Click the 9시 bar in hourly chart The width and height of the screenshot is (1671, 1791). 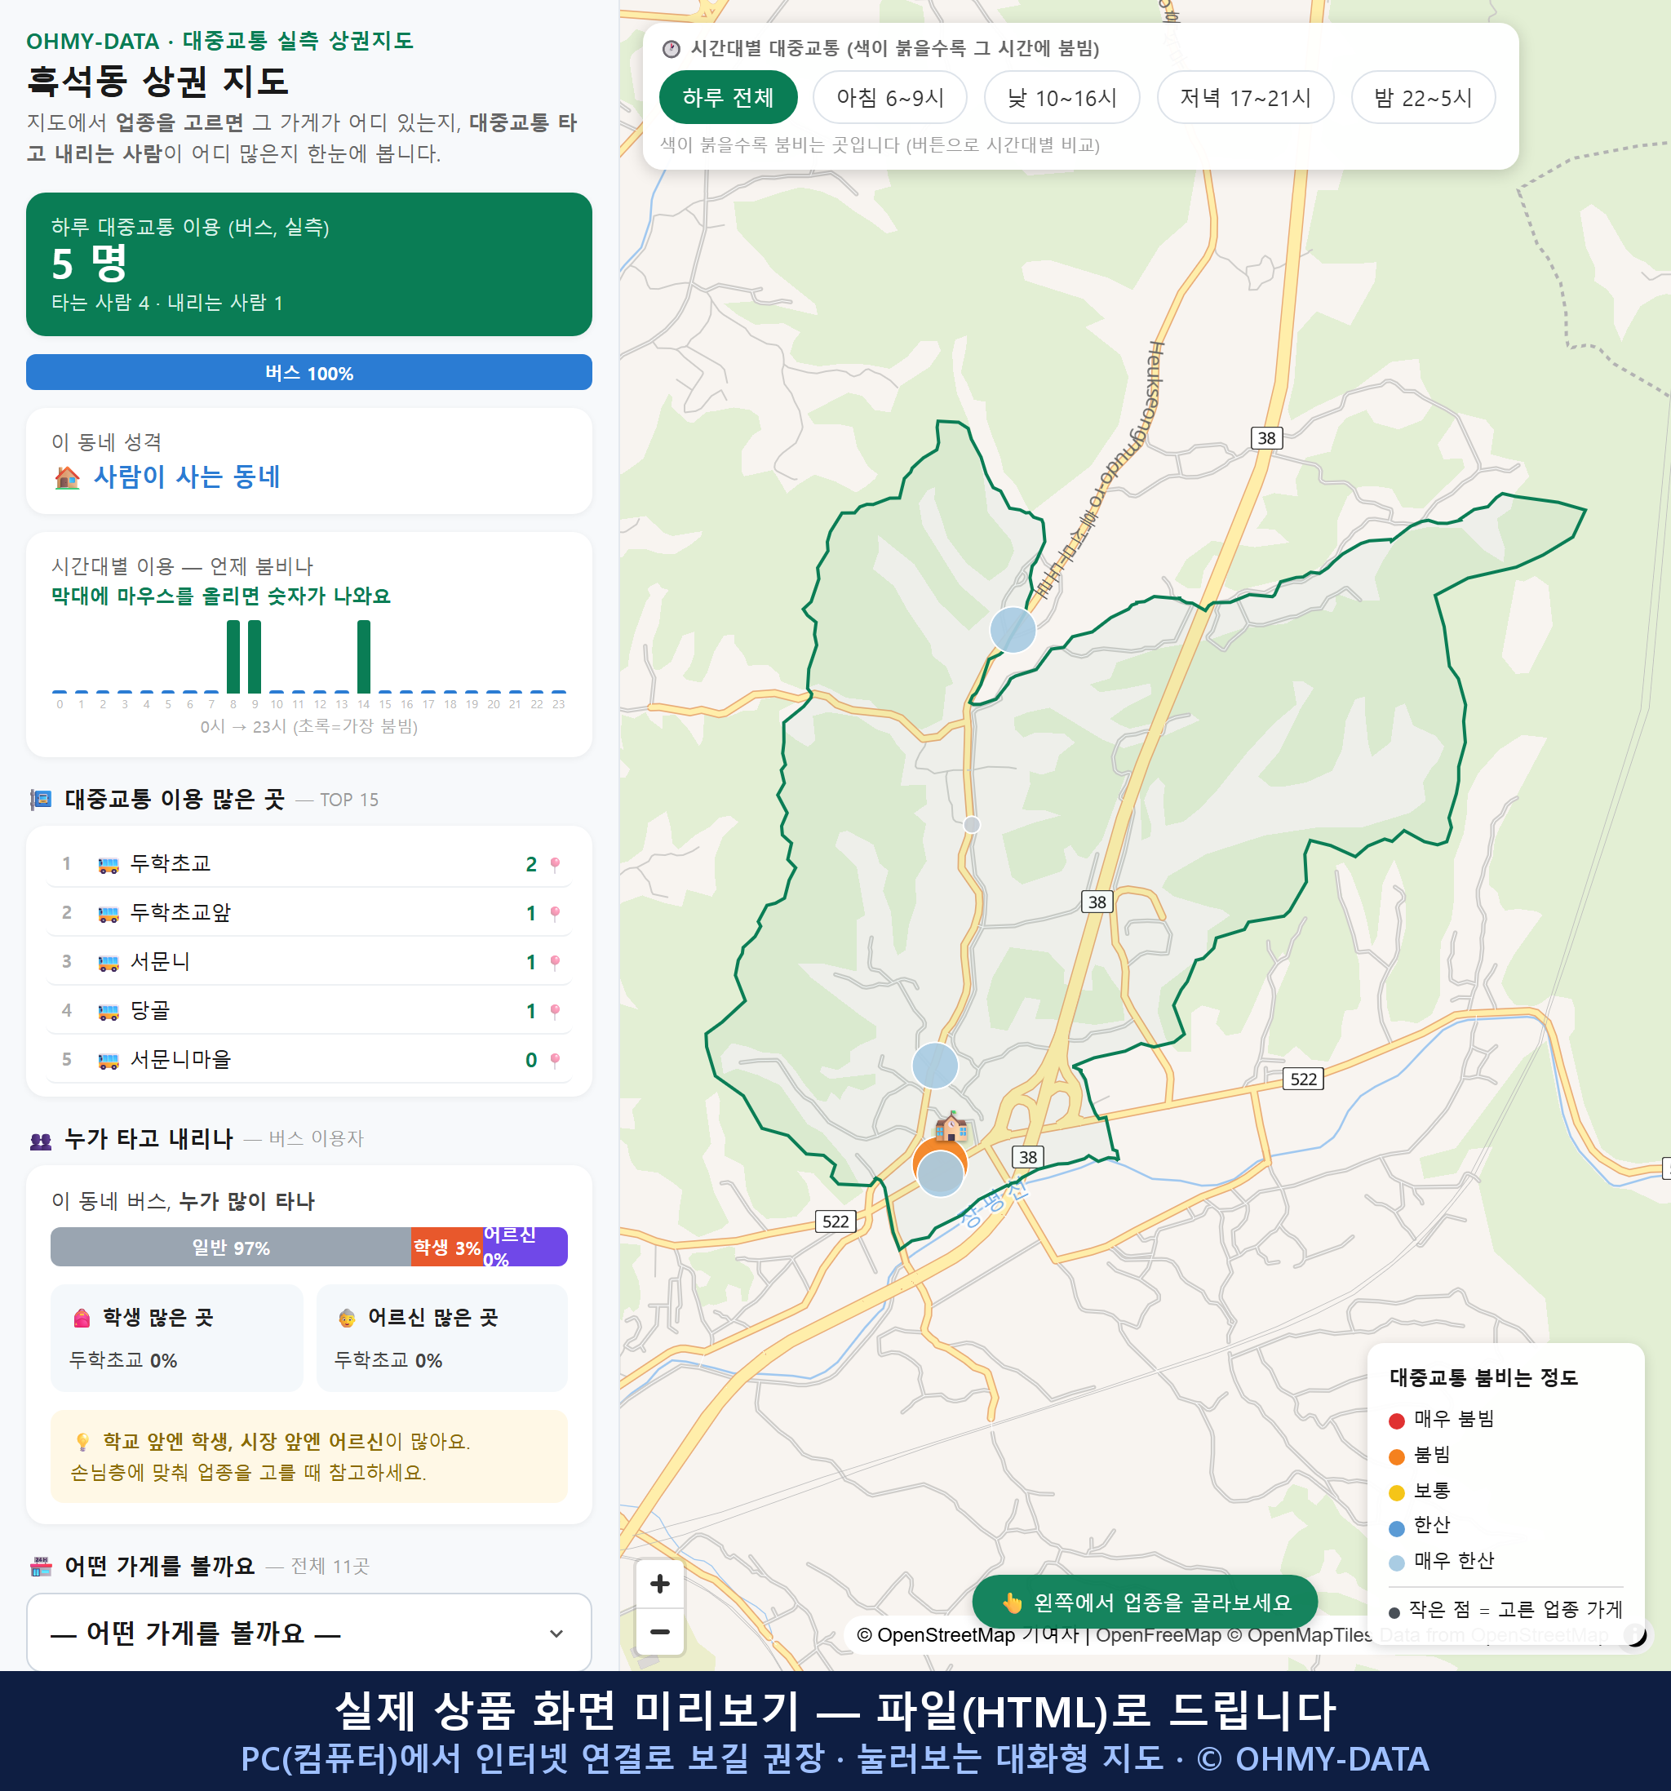click(255, 657)
